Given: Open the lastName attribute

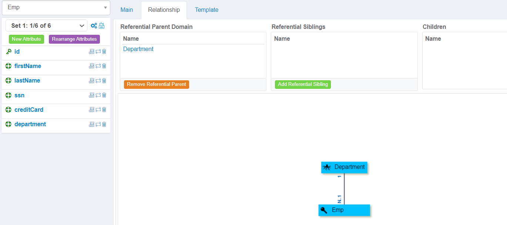Looking at the screenshot, I should (27, 81).
